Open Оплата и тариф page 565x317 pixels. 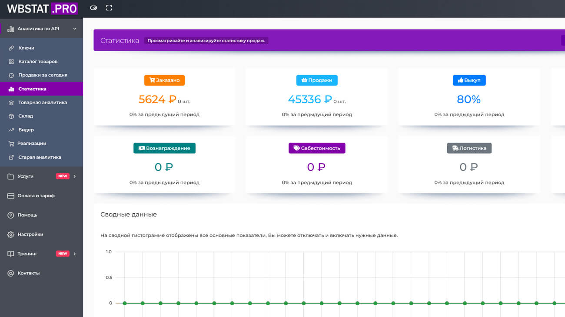(36, 196)
